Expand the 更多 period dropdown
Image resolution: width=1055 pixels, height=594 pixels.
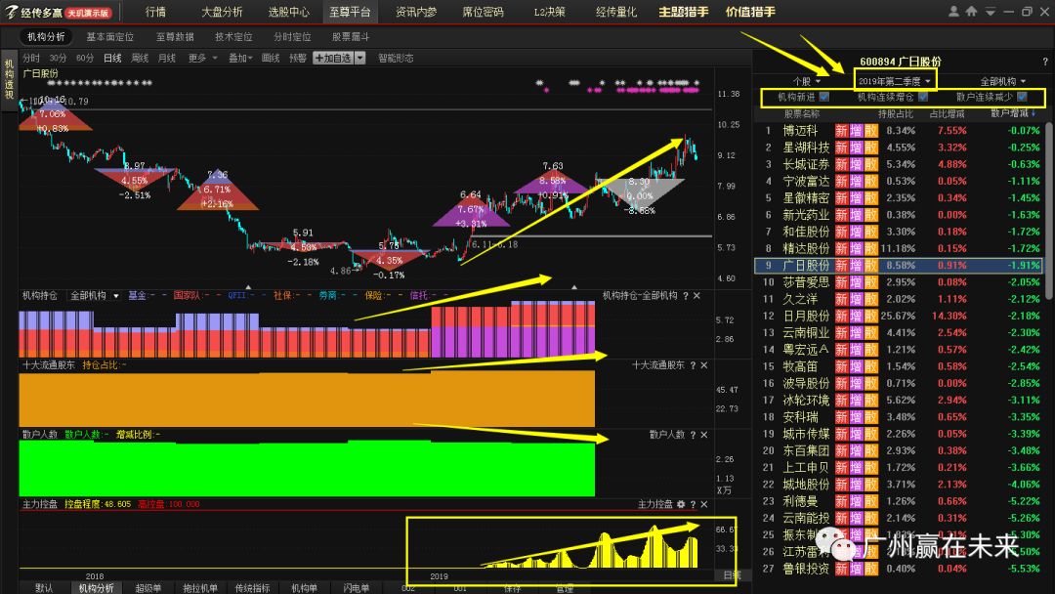coord(202,59)
